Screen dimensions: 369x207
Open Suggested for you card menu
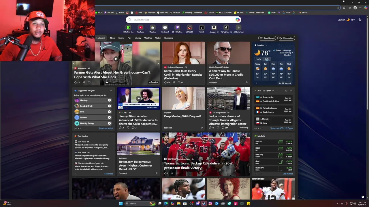click(111, 91)
